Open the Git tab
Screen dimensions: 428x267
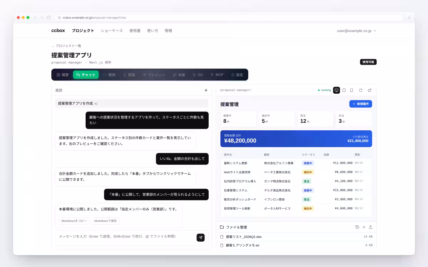point(198,75)
